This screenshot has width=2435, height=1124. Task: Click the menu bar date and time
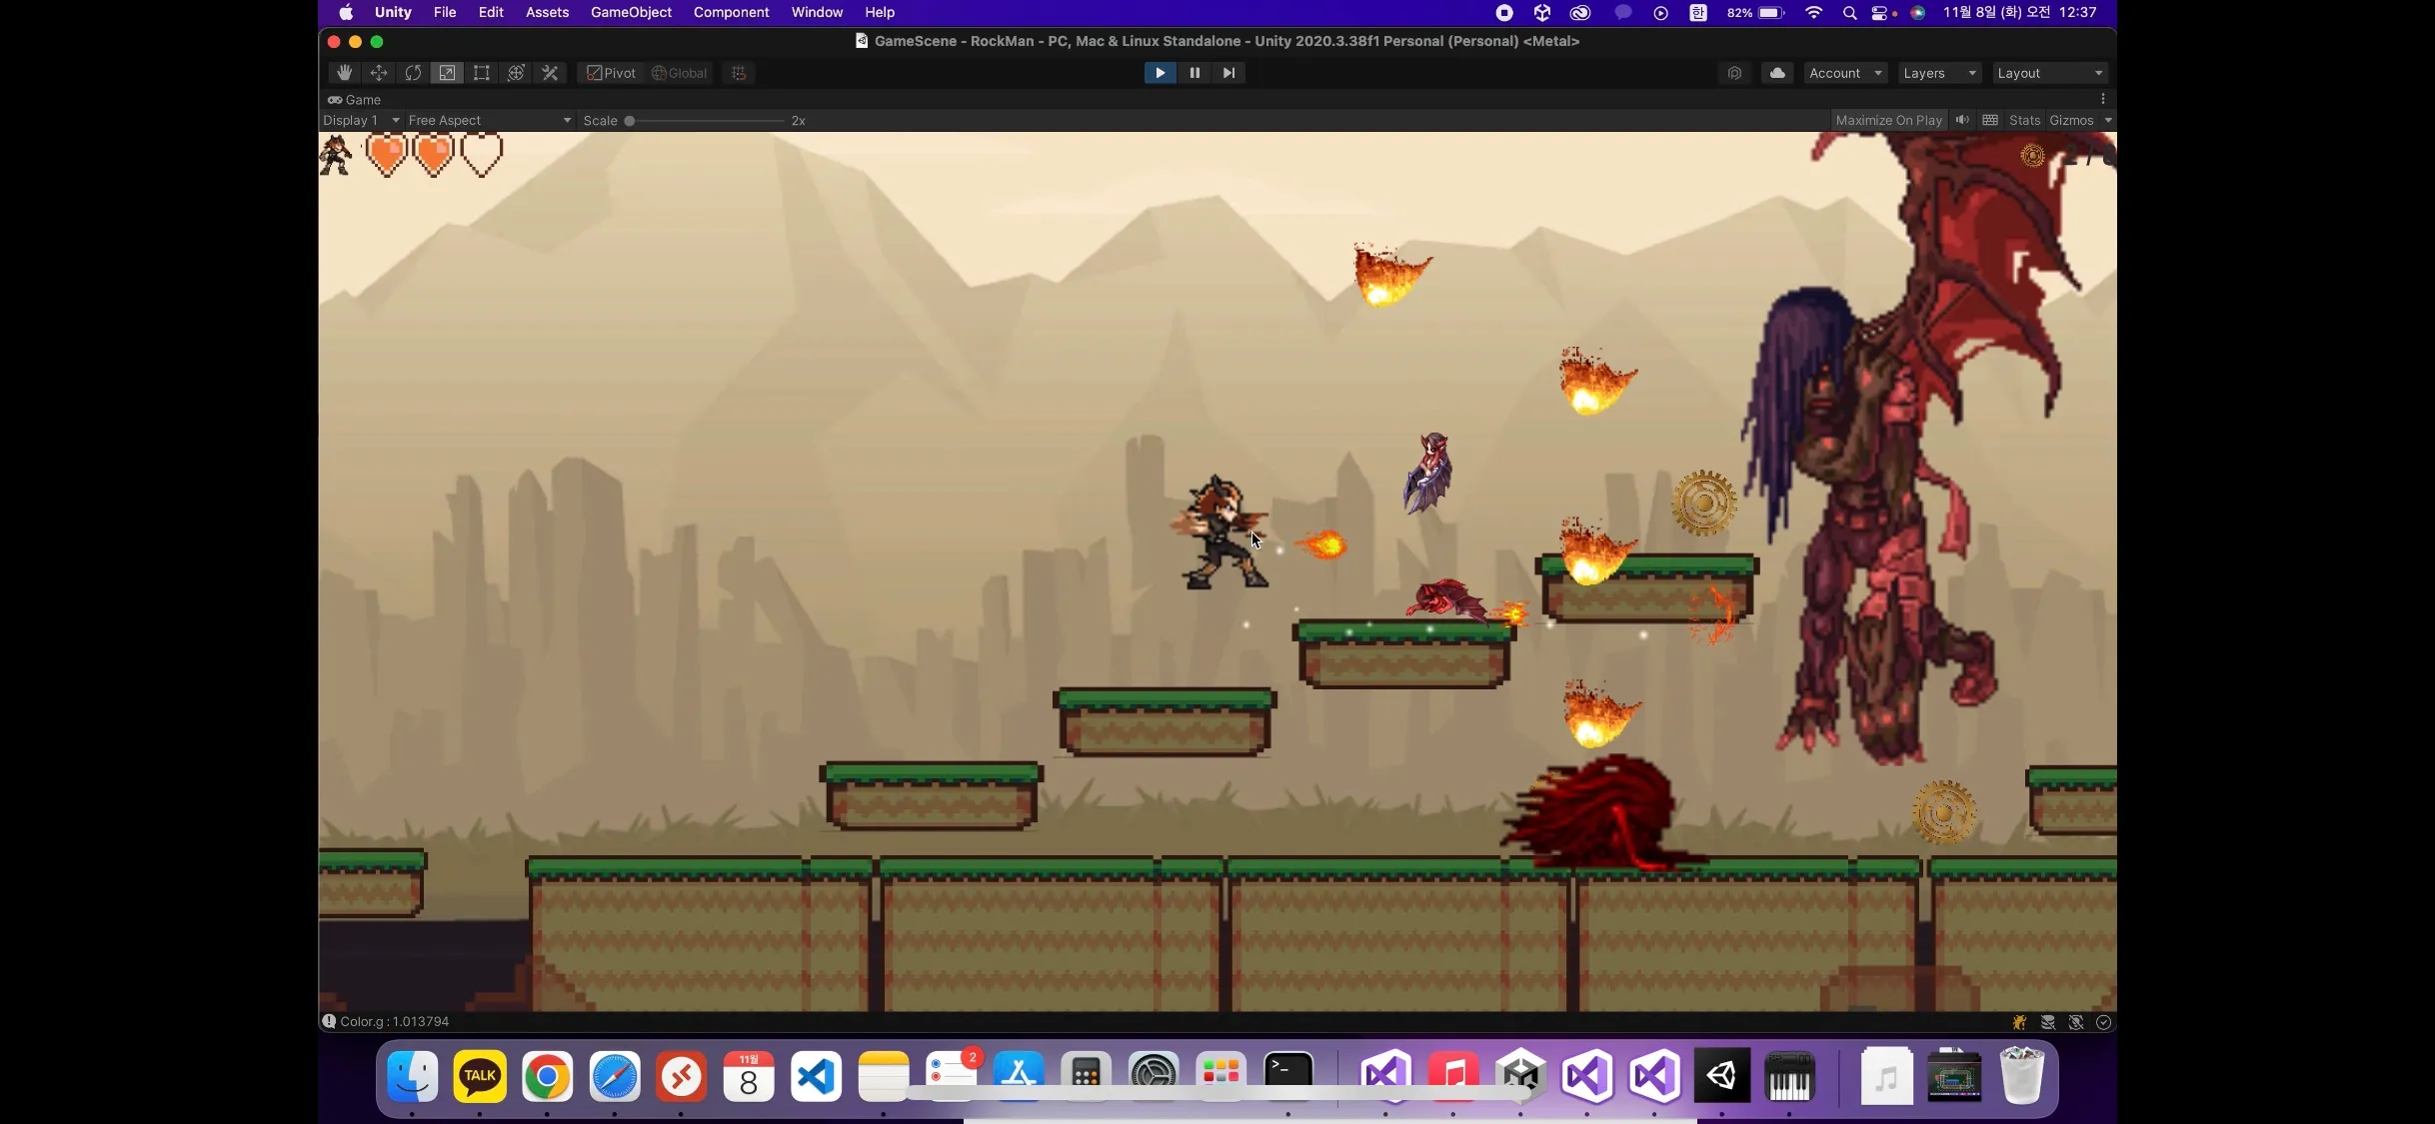point(2020,12)
